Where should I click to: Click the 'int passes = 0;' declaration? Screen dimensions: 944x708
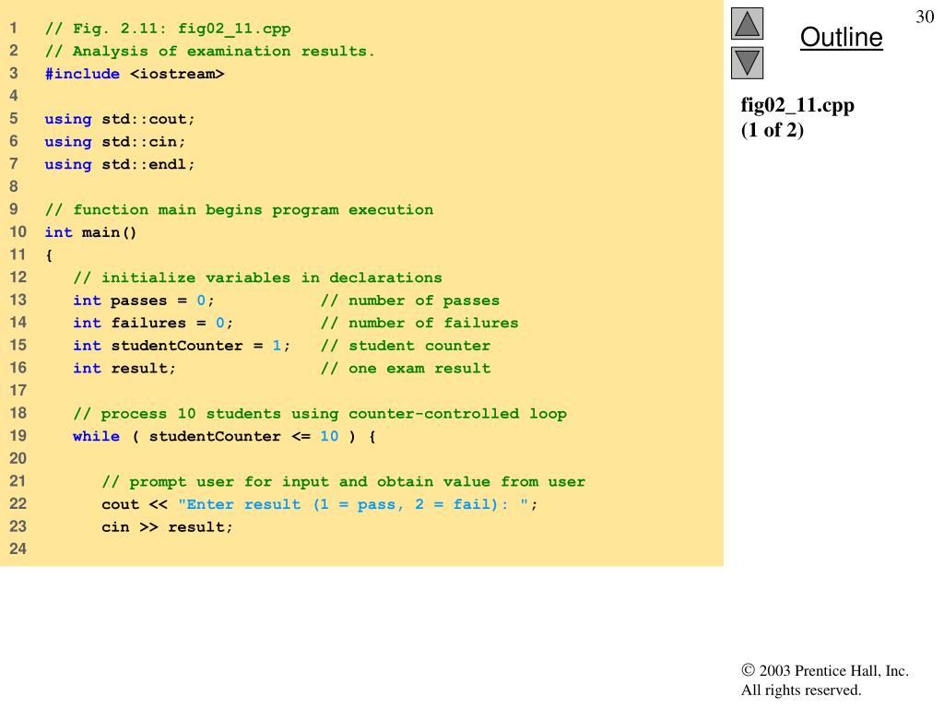pos(144,301)
